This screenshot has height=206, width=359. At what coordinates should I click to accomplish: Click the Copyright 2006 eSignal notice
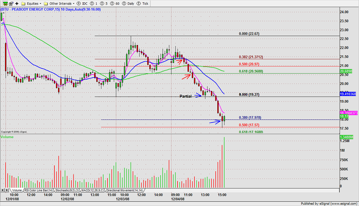(x=14, y=132)
